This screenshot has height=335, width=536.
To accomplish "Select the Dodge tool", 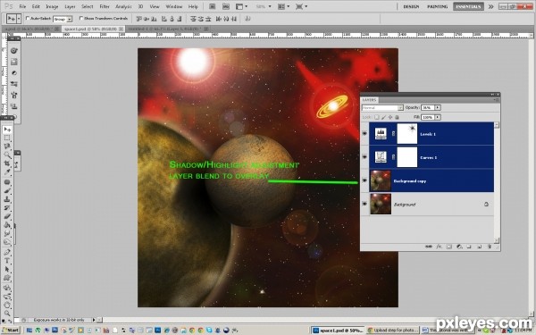I will [7, 242].
